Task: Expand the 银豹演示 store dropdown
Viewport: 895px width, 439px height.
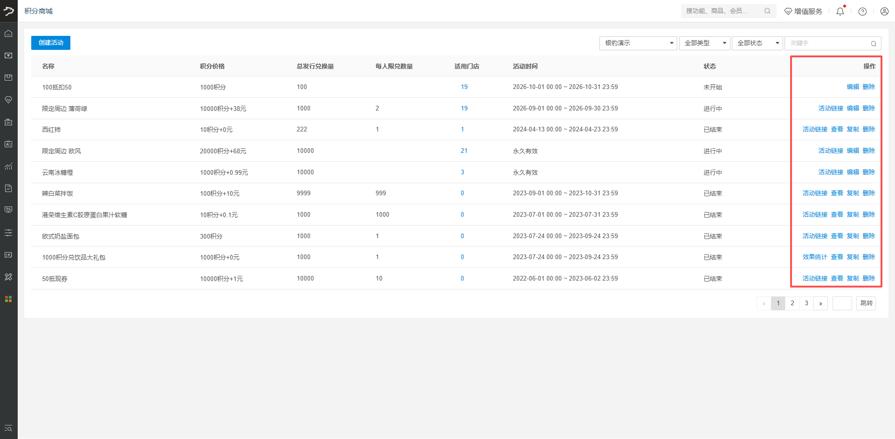Action: click(x=638, y=43)
